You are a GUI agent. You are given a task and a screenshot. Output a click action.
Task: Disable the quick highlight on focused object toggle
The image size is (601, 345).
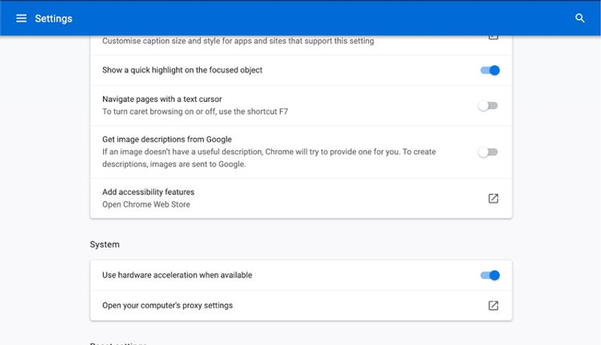click(490, 70)
